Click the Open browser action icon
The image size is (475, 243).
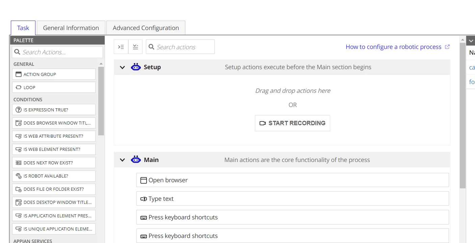[x=143, y=180]
